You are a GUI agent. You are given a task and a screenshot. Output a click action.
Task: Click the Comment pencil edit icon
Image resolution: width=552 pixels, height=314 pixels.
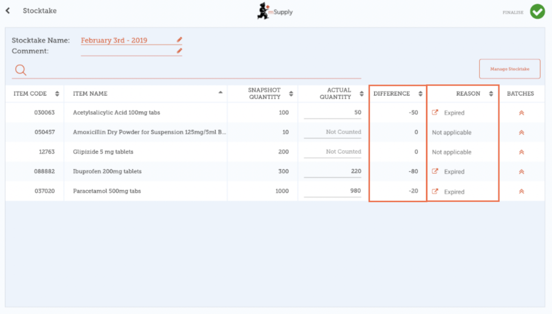179,51
